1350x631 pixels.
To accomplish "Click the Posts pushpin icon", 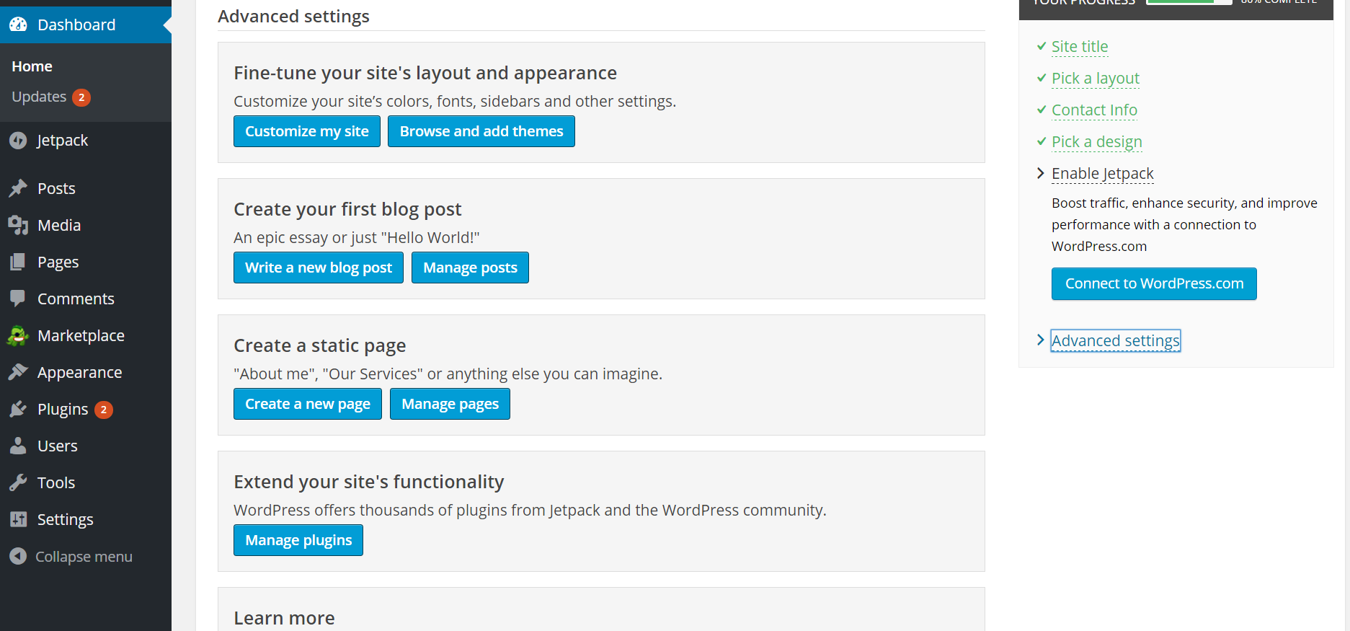I will (18, 188).
